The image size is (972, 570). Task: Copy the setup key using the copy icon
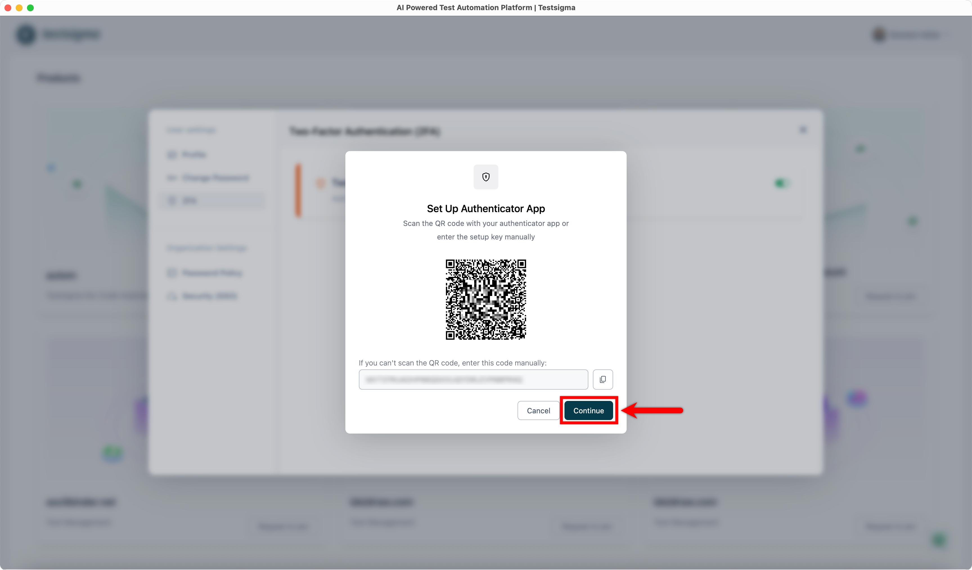pyautogui.click(x=603, y=379)
